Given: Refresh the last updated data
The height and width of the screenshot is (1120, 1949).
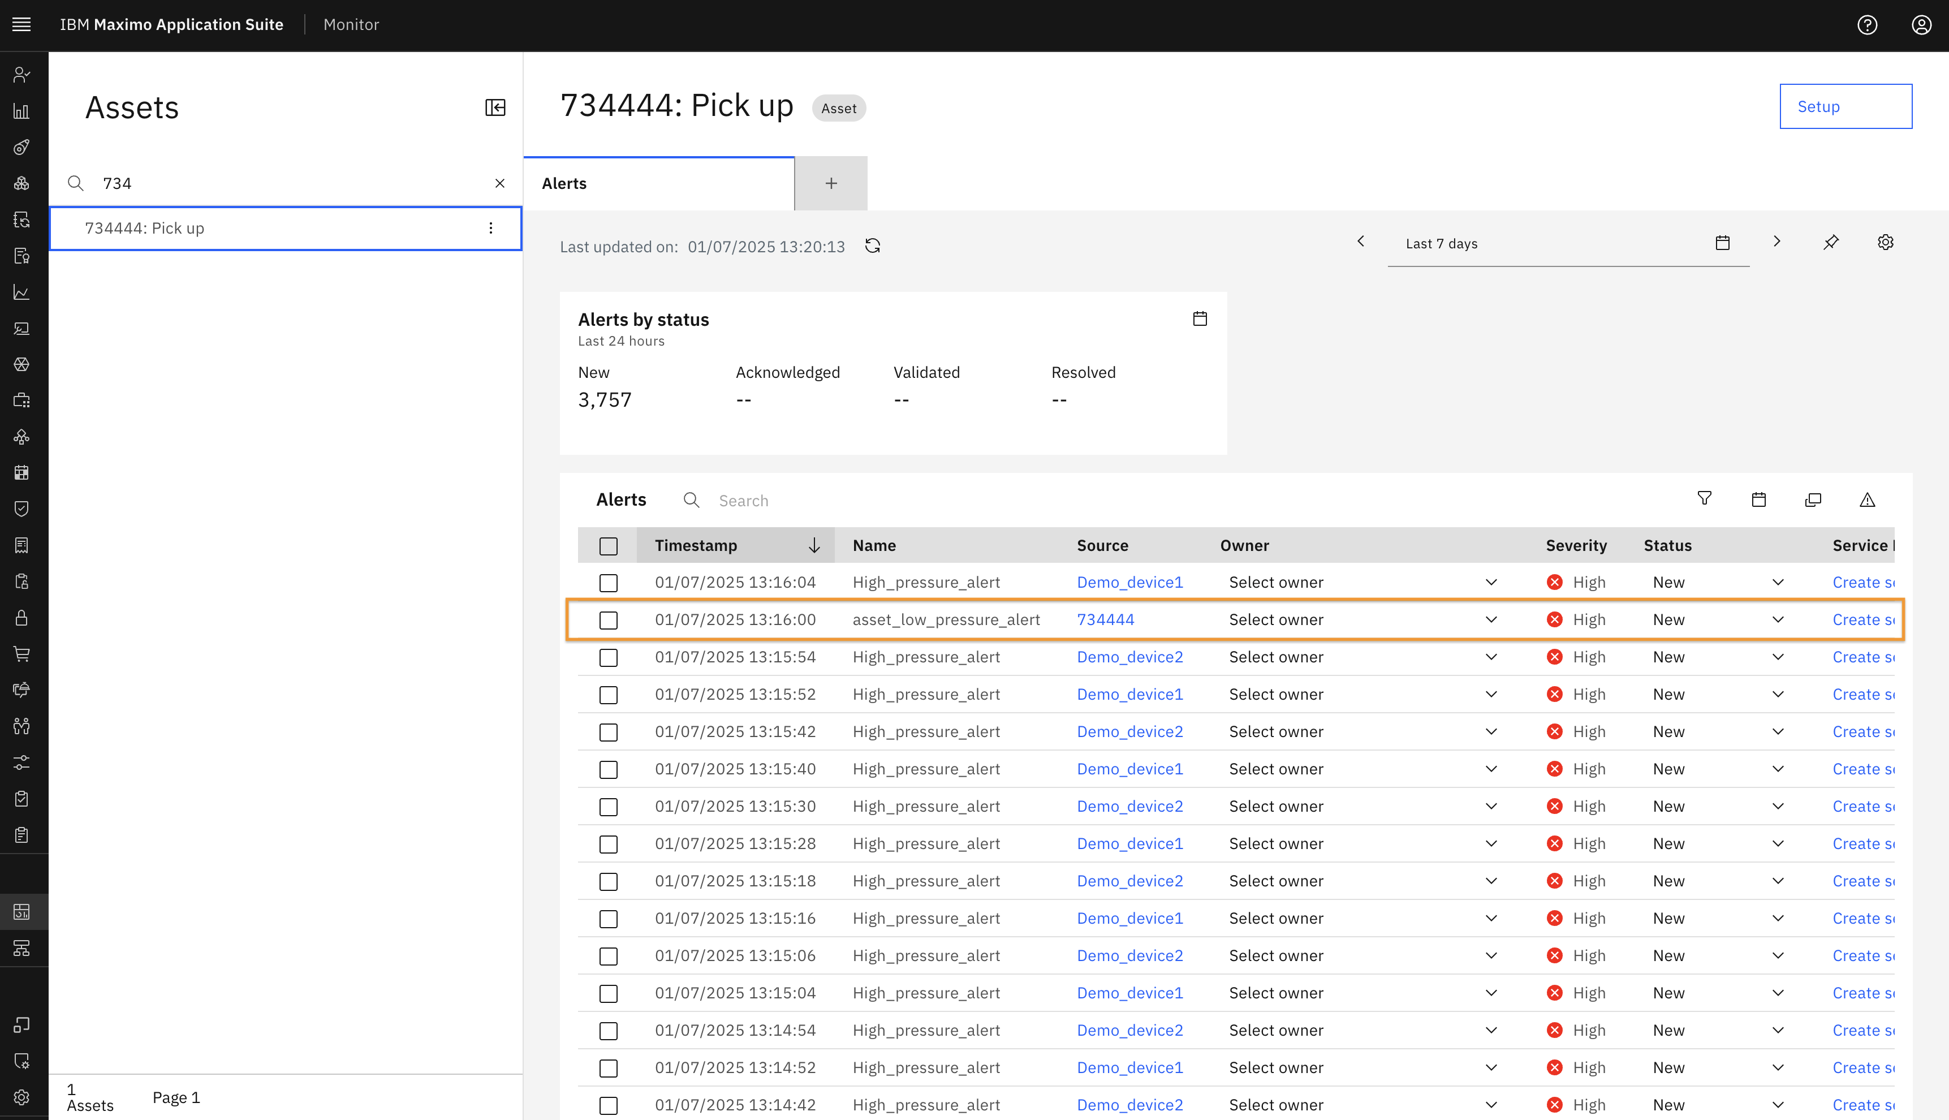Looking at the screenshot, I should coord(872,246).
